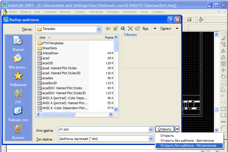Open the Размеры menu
This screenshot has height=152, width=228.
[x=113, y=12]
